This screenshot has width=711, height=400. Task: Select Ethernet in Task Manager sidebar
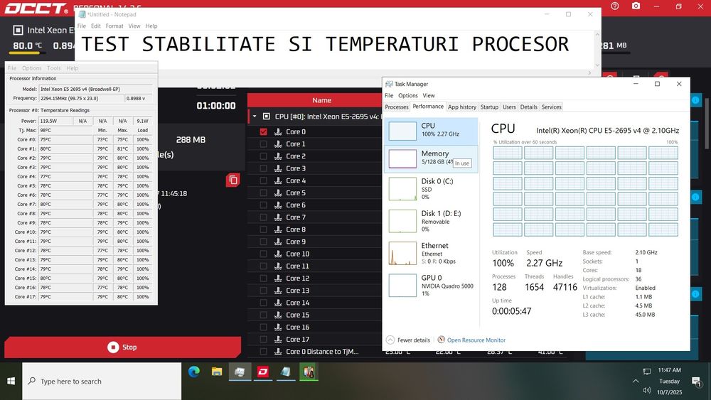pyautogui.click(x=431, y=253)
